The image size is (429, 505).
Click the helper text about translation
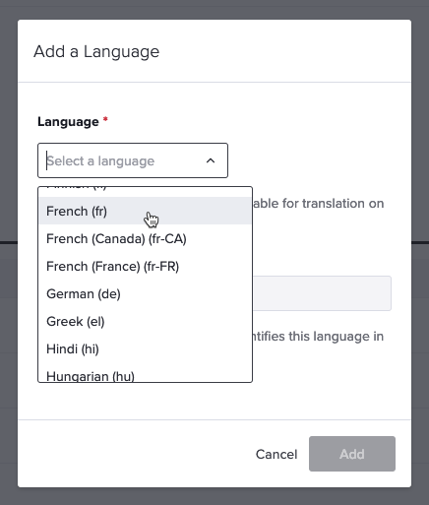[318, 204]
